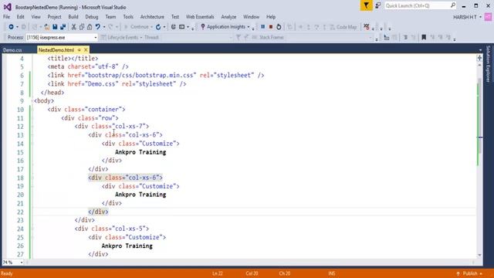Open the Architecture menu

(152, 17)
